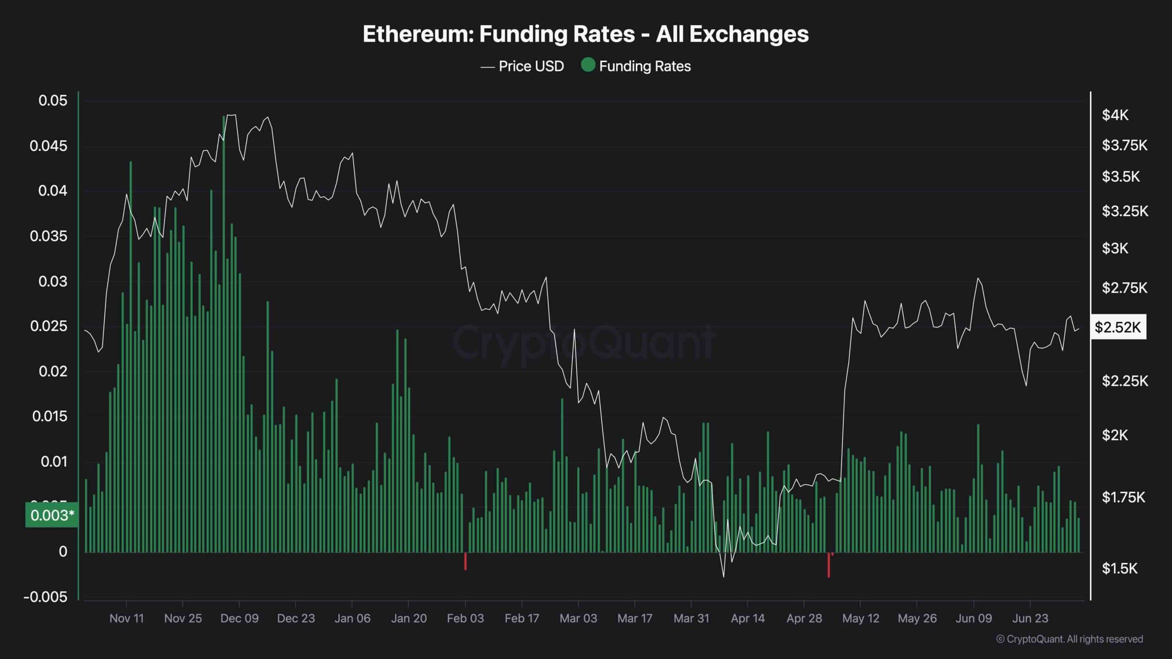This screenshot has width=1172, height=659.
Task: Click the 0.05 funding rate axis label
Action: tap(53, 101)
